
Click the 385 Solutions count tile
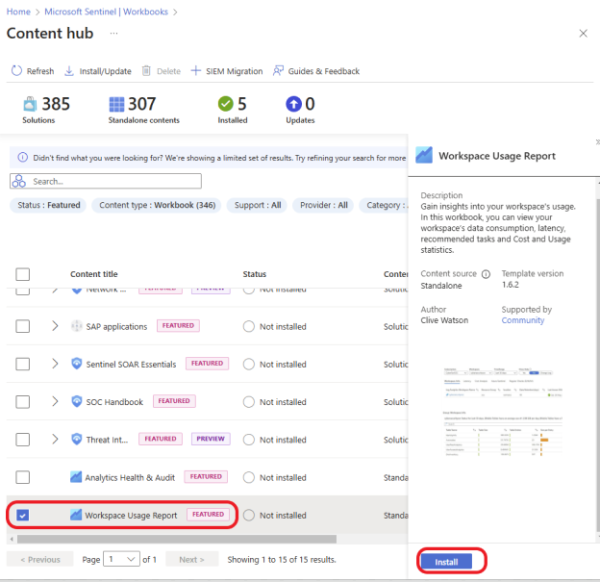pyautogui.click(x=46, y=110)
